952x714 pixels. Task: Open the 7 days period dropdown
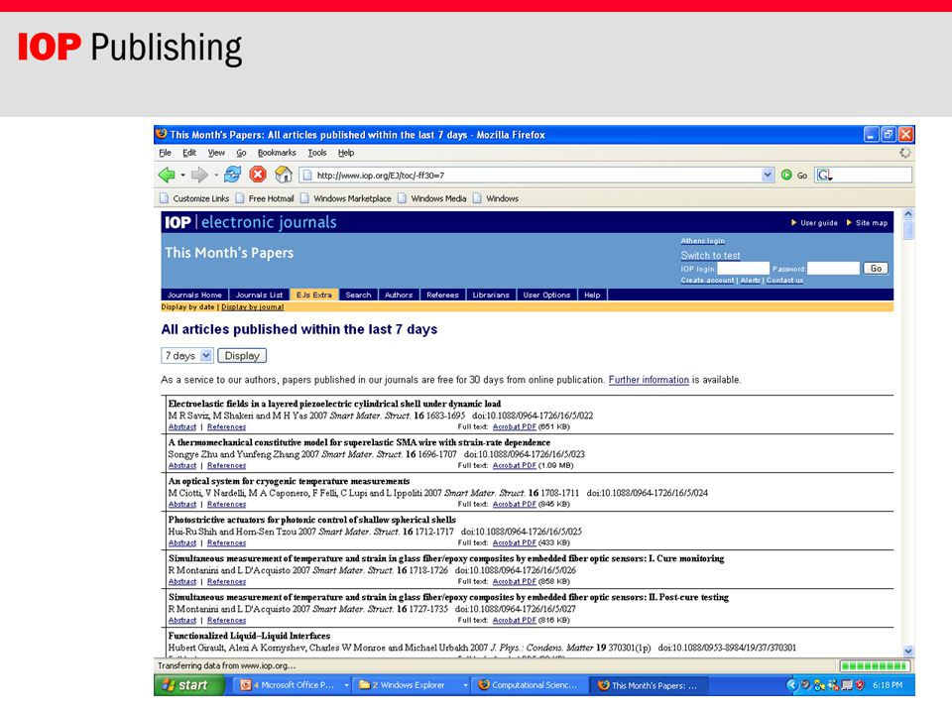point(187,356)
